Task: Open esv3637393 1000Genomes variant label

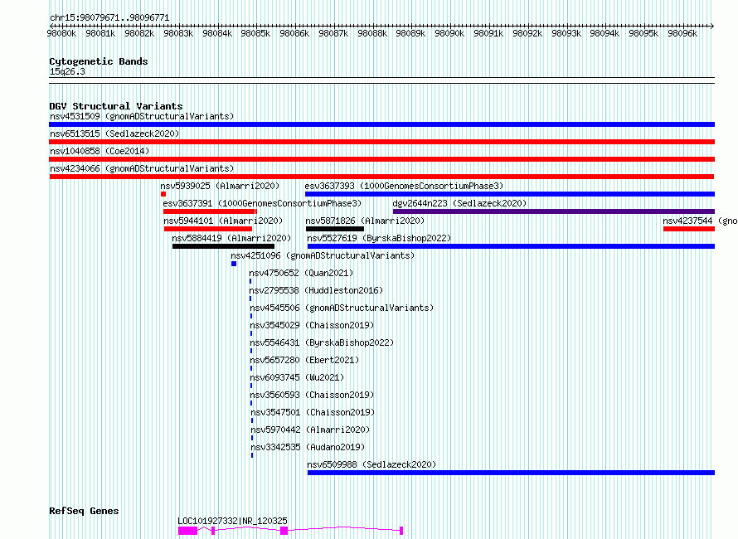Action: tap(404, 186)
